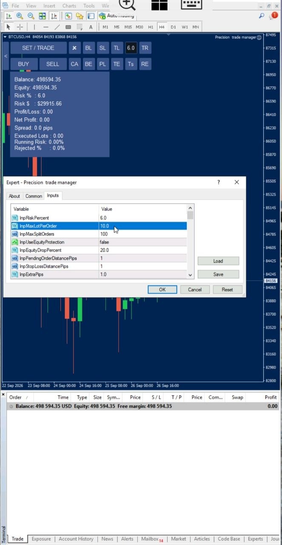Edit the InpMaxLotPerOrder value 10.0

pyautogui.click(x=142, y=226)
